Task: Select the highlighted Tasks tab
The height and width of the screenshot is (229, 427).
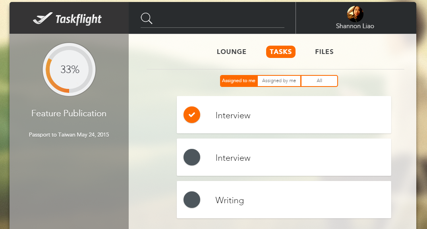Action: [x=280, y=52]
